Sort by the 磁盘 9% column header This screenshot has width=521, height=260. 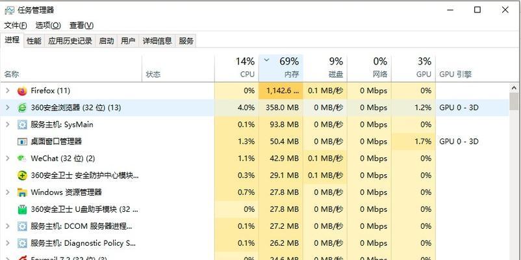(x=325, y=68)
